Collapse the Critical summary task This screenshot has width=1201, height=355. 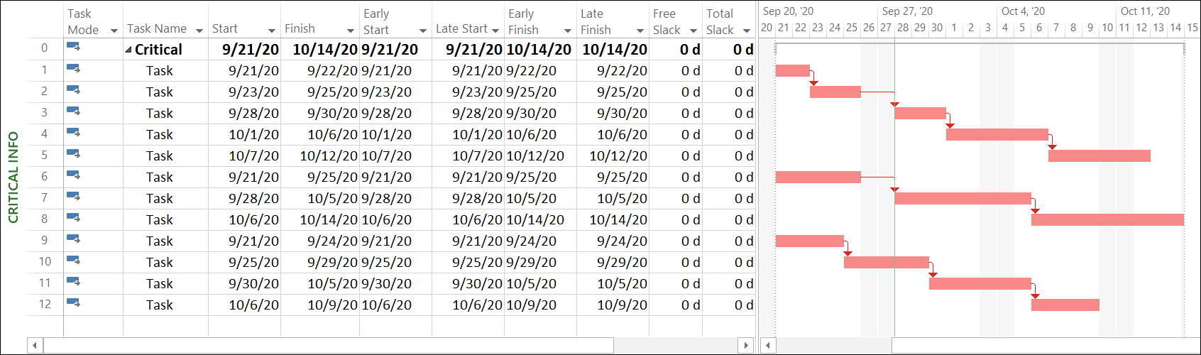pos(128,50)
